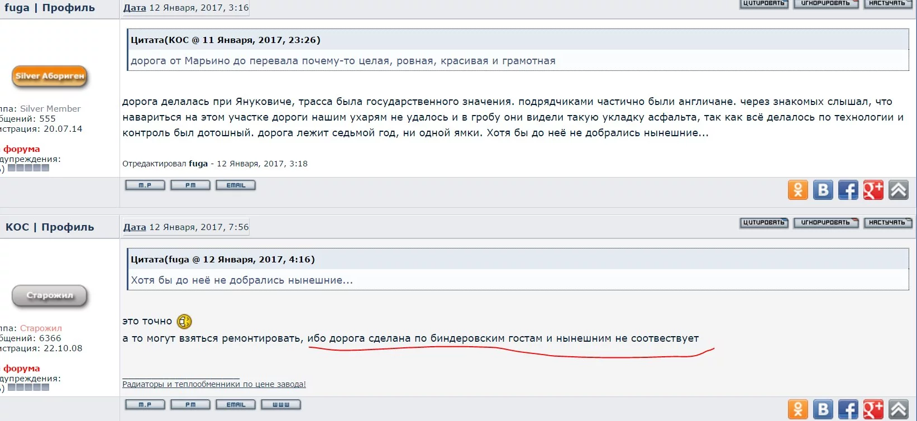917x421 pixels.
Task: Click red форума link under KOC
Action: [x=22, y=369]
